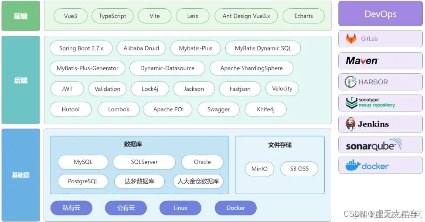Viewport: 425px width, 222px height.
Task: Click the Knife4j pill
Action: point(265,109)
